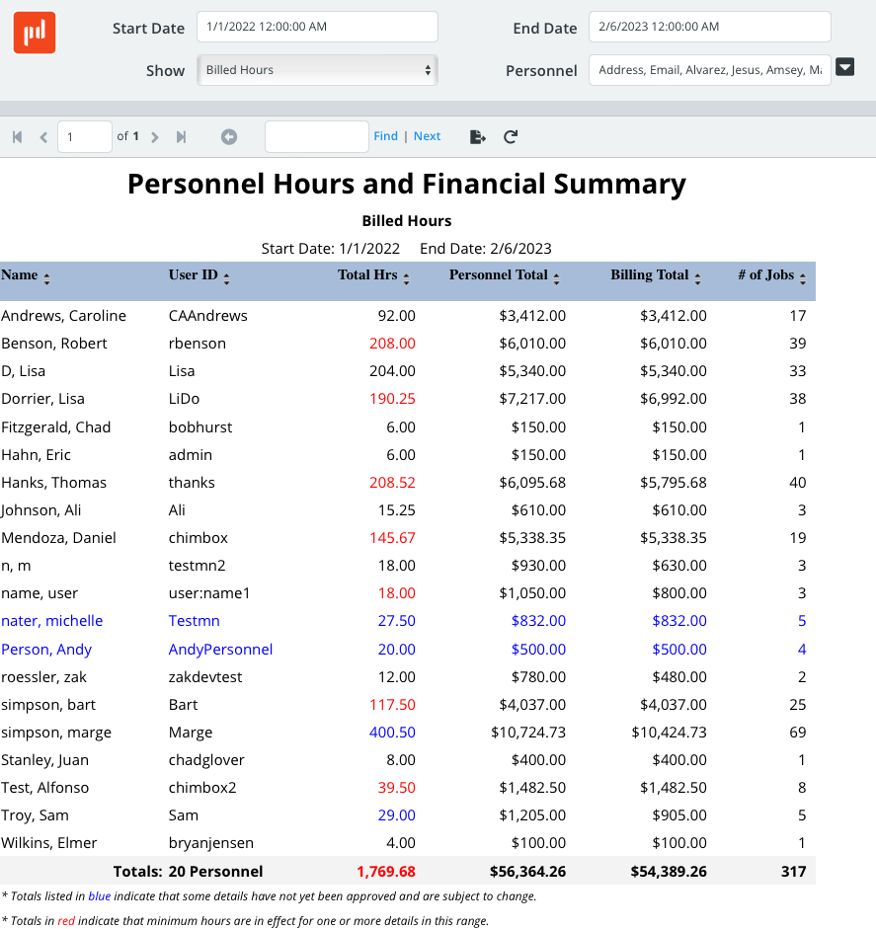Select the $54,389.26 billing total

point(669,872)
